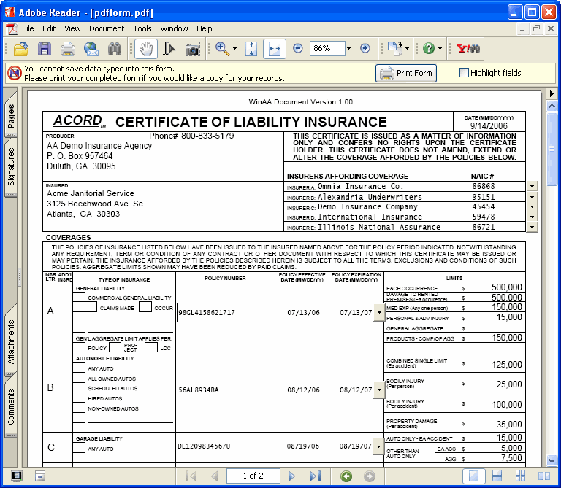This screenshot has height=488, width=561.
Task: Open the Signatures side tab
Action: [11, 166]
